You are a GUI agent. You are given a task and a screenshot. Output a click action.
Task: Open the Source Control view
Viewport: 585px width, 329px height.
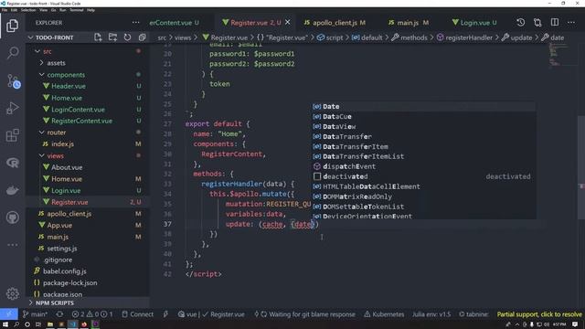12,80
